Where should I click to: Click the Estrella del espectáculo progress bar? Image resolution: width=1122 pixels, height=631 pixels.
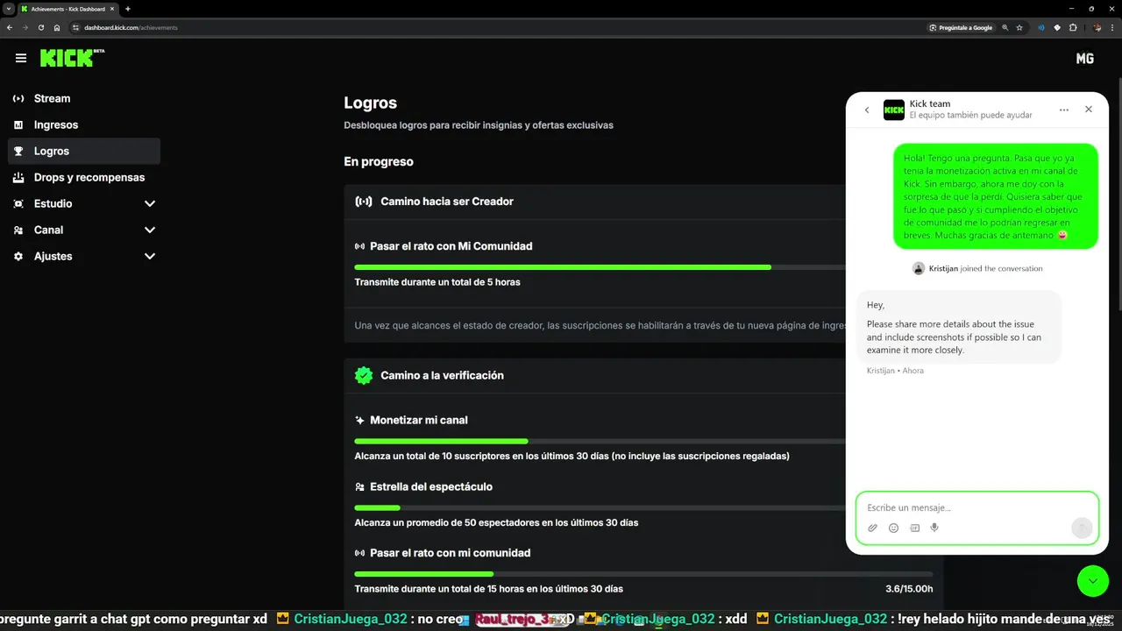point(600,507)
